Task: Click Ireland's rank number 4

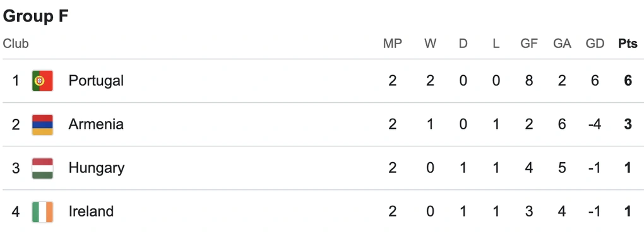Action: pos(16,212)
